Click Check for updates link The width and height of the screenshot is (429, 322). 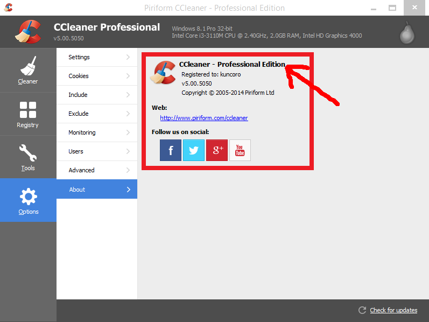point(393,310)
